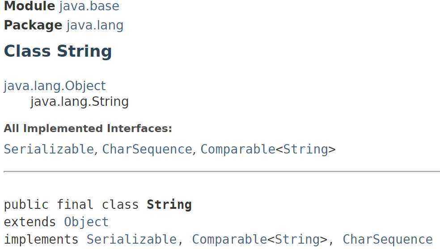Viewport: 440px width, 249px height.
Task: Click the bold Package label
Action: click(x=33, y=25)
